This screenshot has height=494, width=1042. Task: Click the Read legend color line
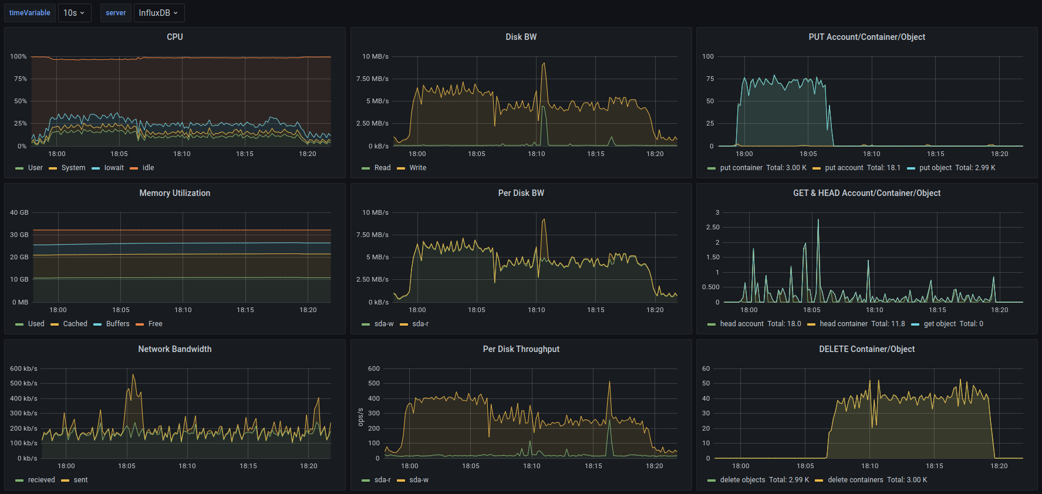pos(366,168)
